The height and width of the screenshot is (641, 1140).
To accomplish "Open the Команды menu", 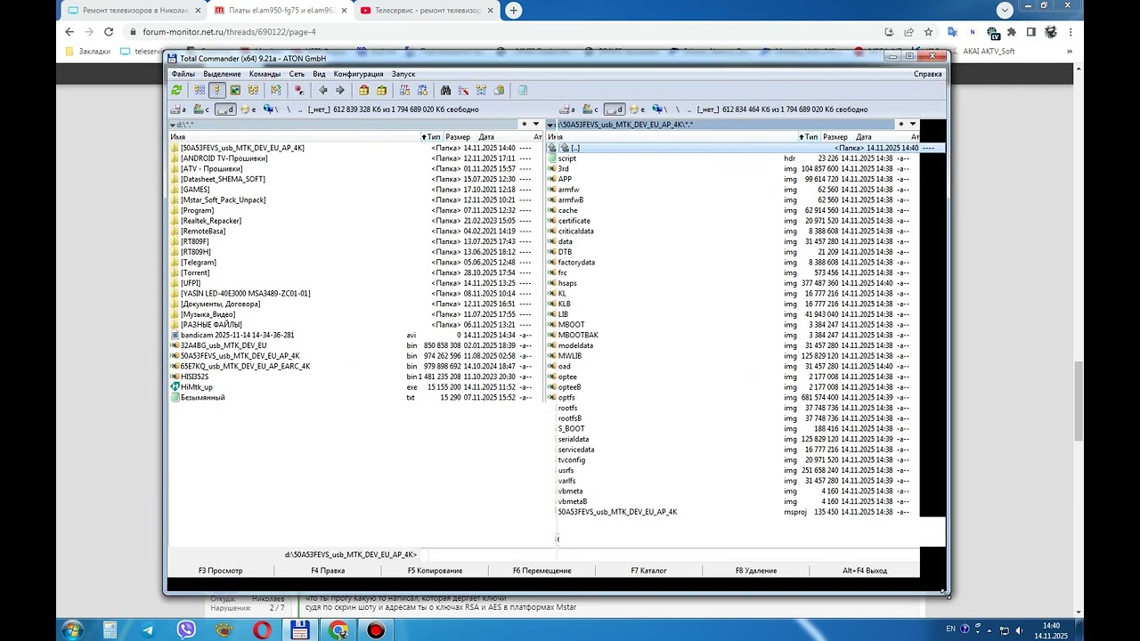I will [x=265, y=74].
